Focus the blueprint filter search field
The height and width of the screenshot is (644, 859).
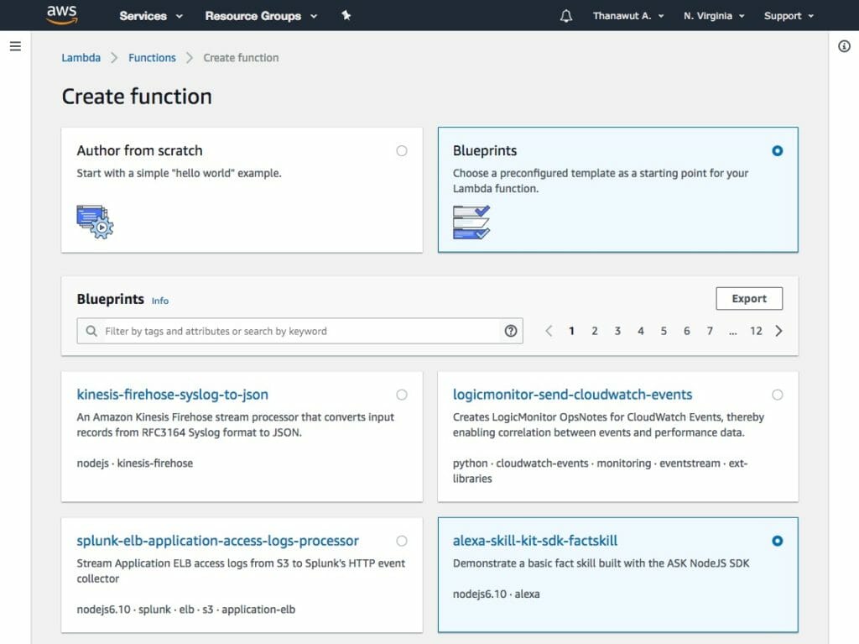299,331
